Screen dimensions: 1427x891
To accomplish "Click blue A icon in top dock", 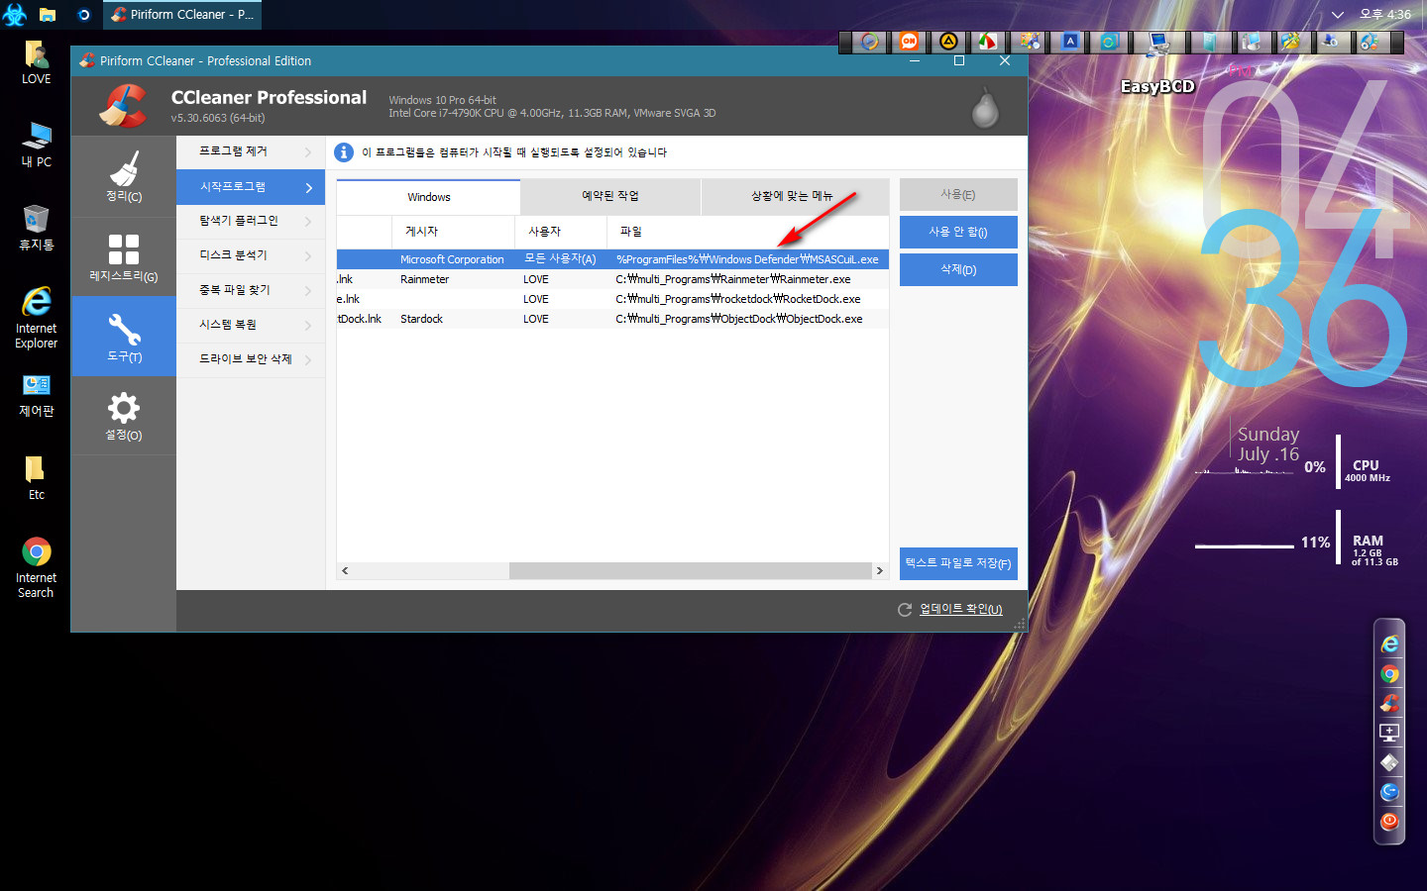I will (1070, 42).
